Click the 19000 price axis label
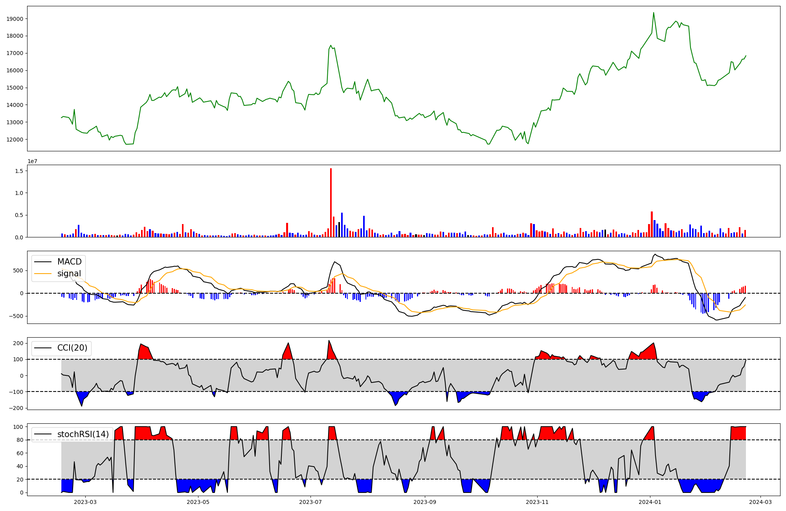This screenshot has height=511, width=786. coord(15,19)
